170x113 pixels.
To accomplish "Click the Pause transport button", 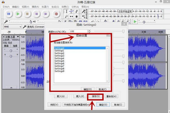I will [x=8, y=14].
